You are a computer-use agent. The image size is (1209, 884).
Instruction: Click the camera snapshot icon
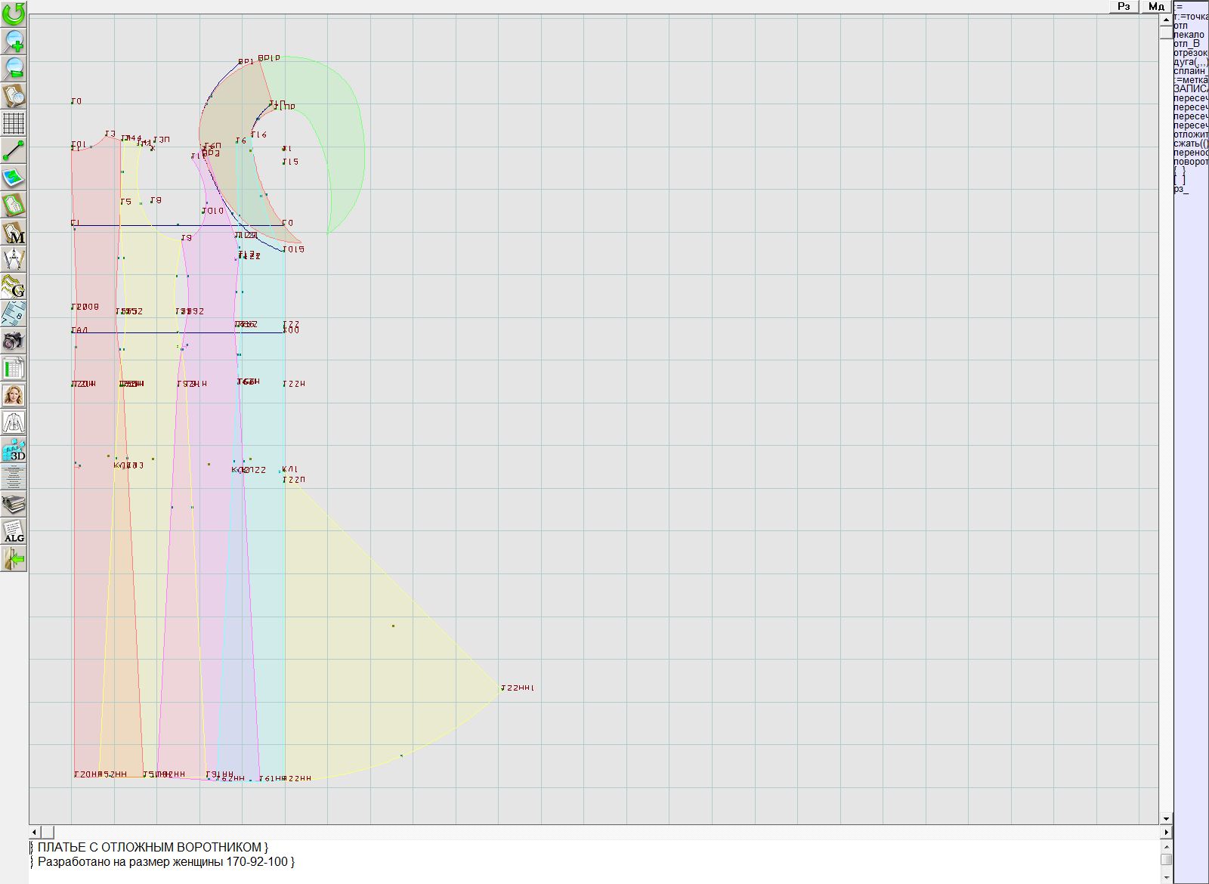(14, 341)
